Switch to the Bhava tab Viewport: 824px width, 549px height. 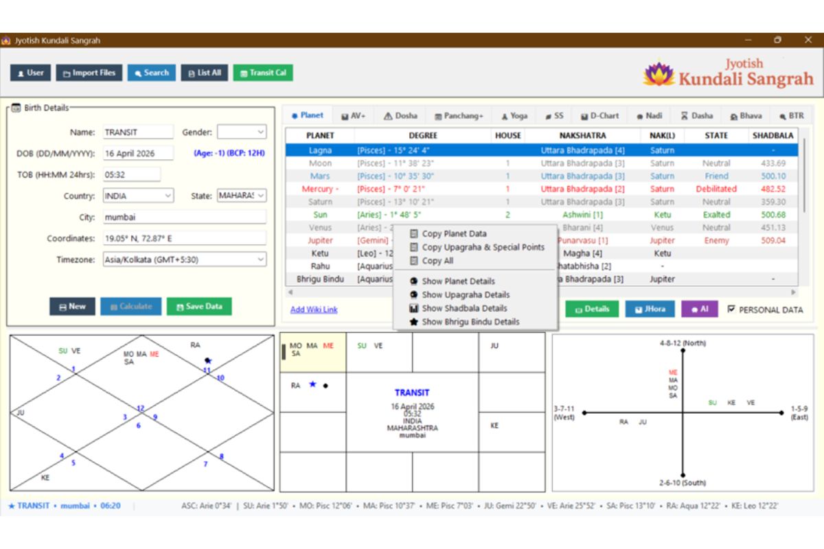pyautogui.click(x=746, y=116)
